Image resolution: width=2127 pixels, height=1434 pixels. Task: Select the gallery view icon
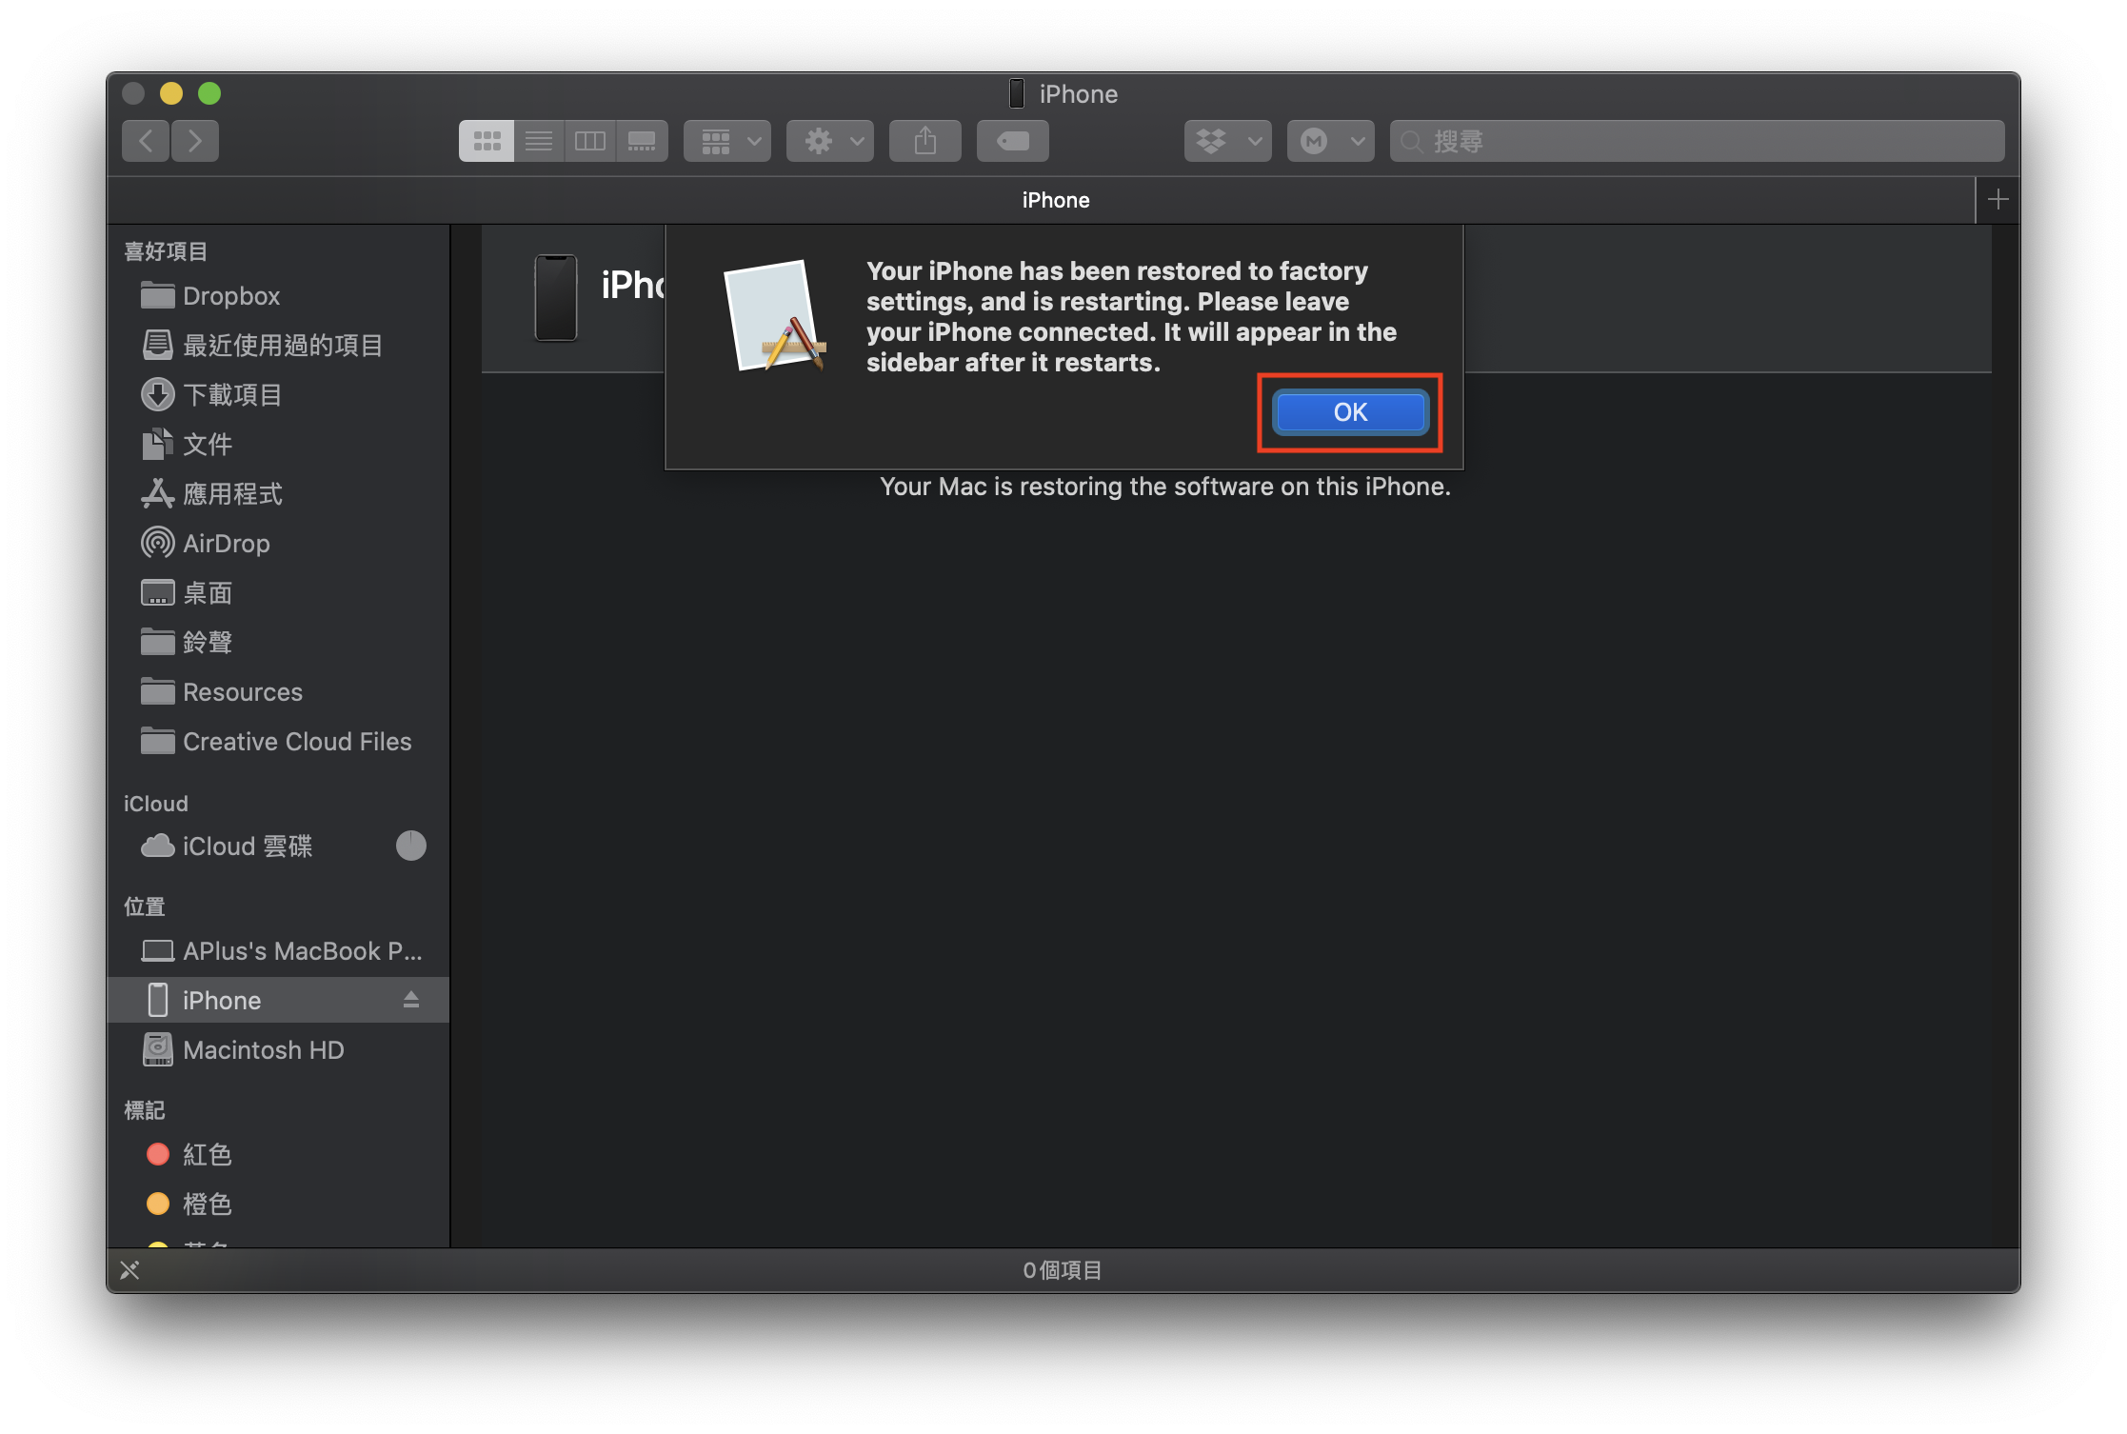642,139
